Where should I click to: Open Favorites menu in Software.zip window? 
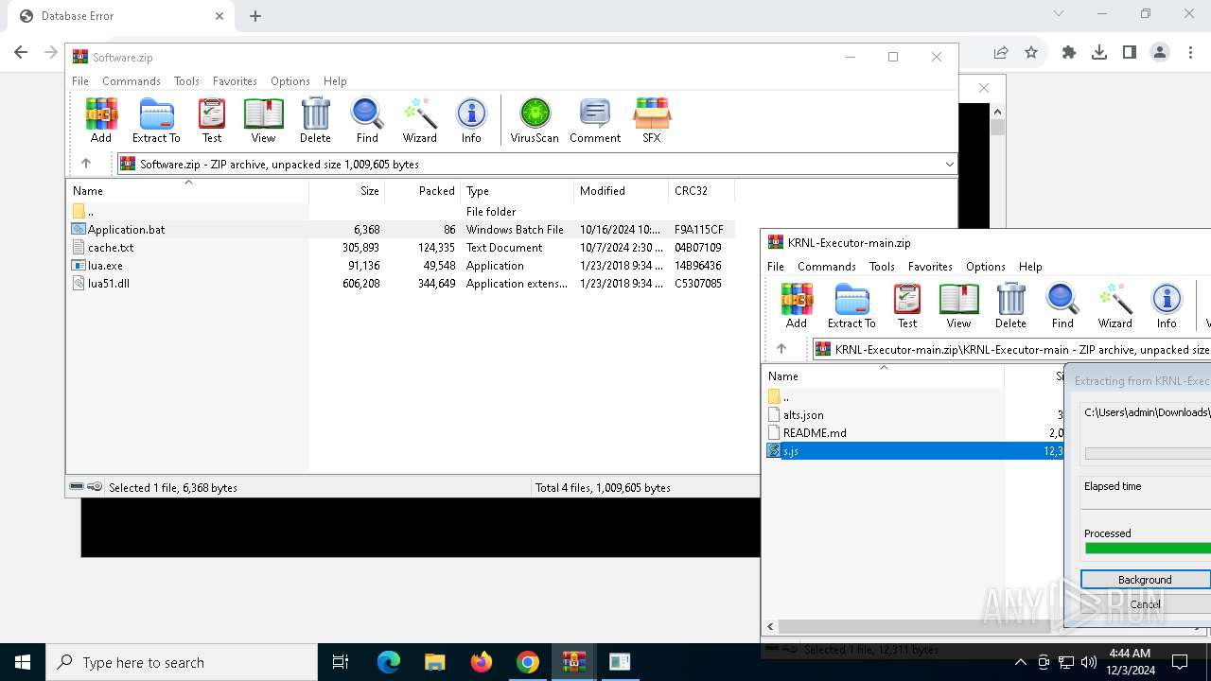click(235, 81)
